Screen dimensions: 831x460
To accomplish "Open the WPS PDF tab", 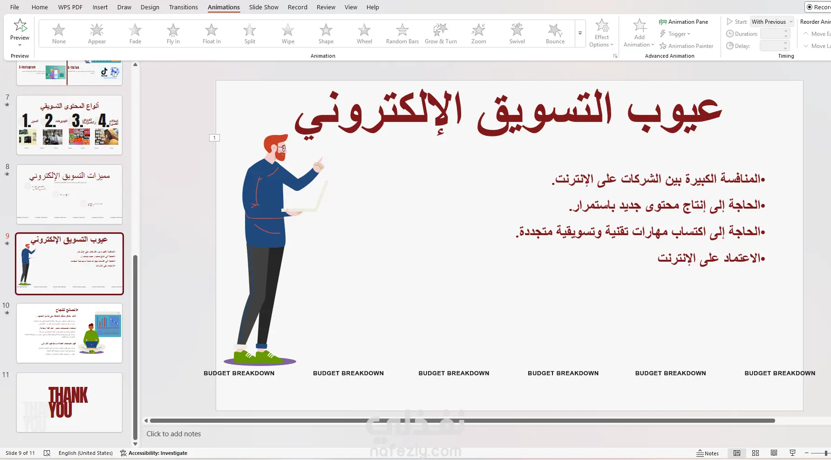I will [x=70, y=7].
